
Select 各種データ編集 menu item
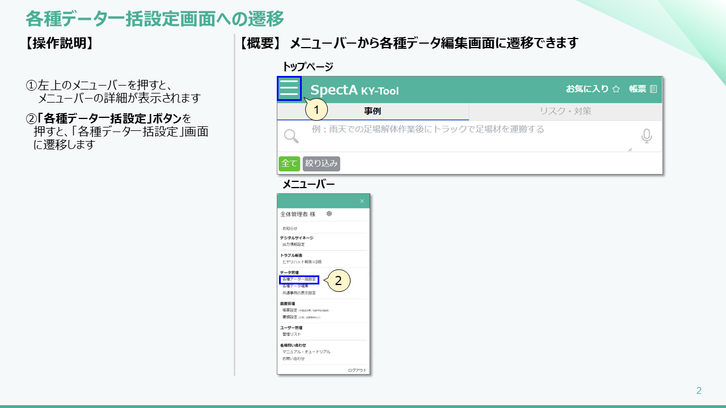coord(296,286)
